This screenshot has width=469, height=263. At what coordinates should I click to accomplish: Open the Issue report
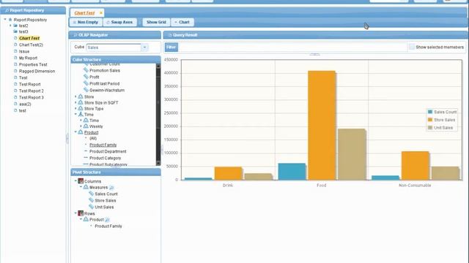tap(24, 51)
